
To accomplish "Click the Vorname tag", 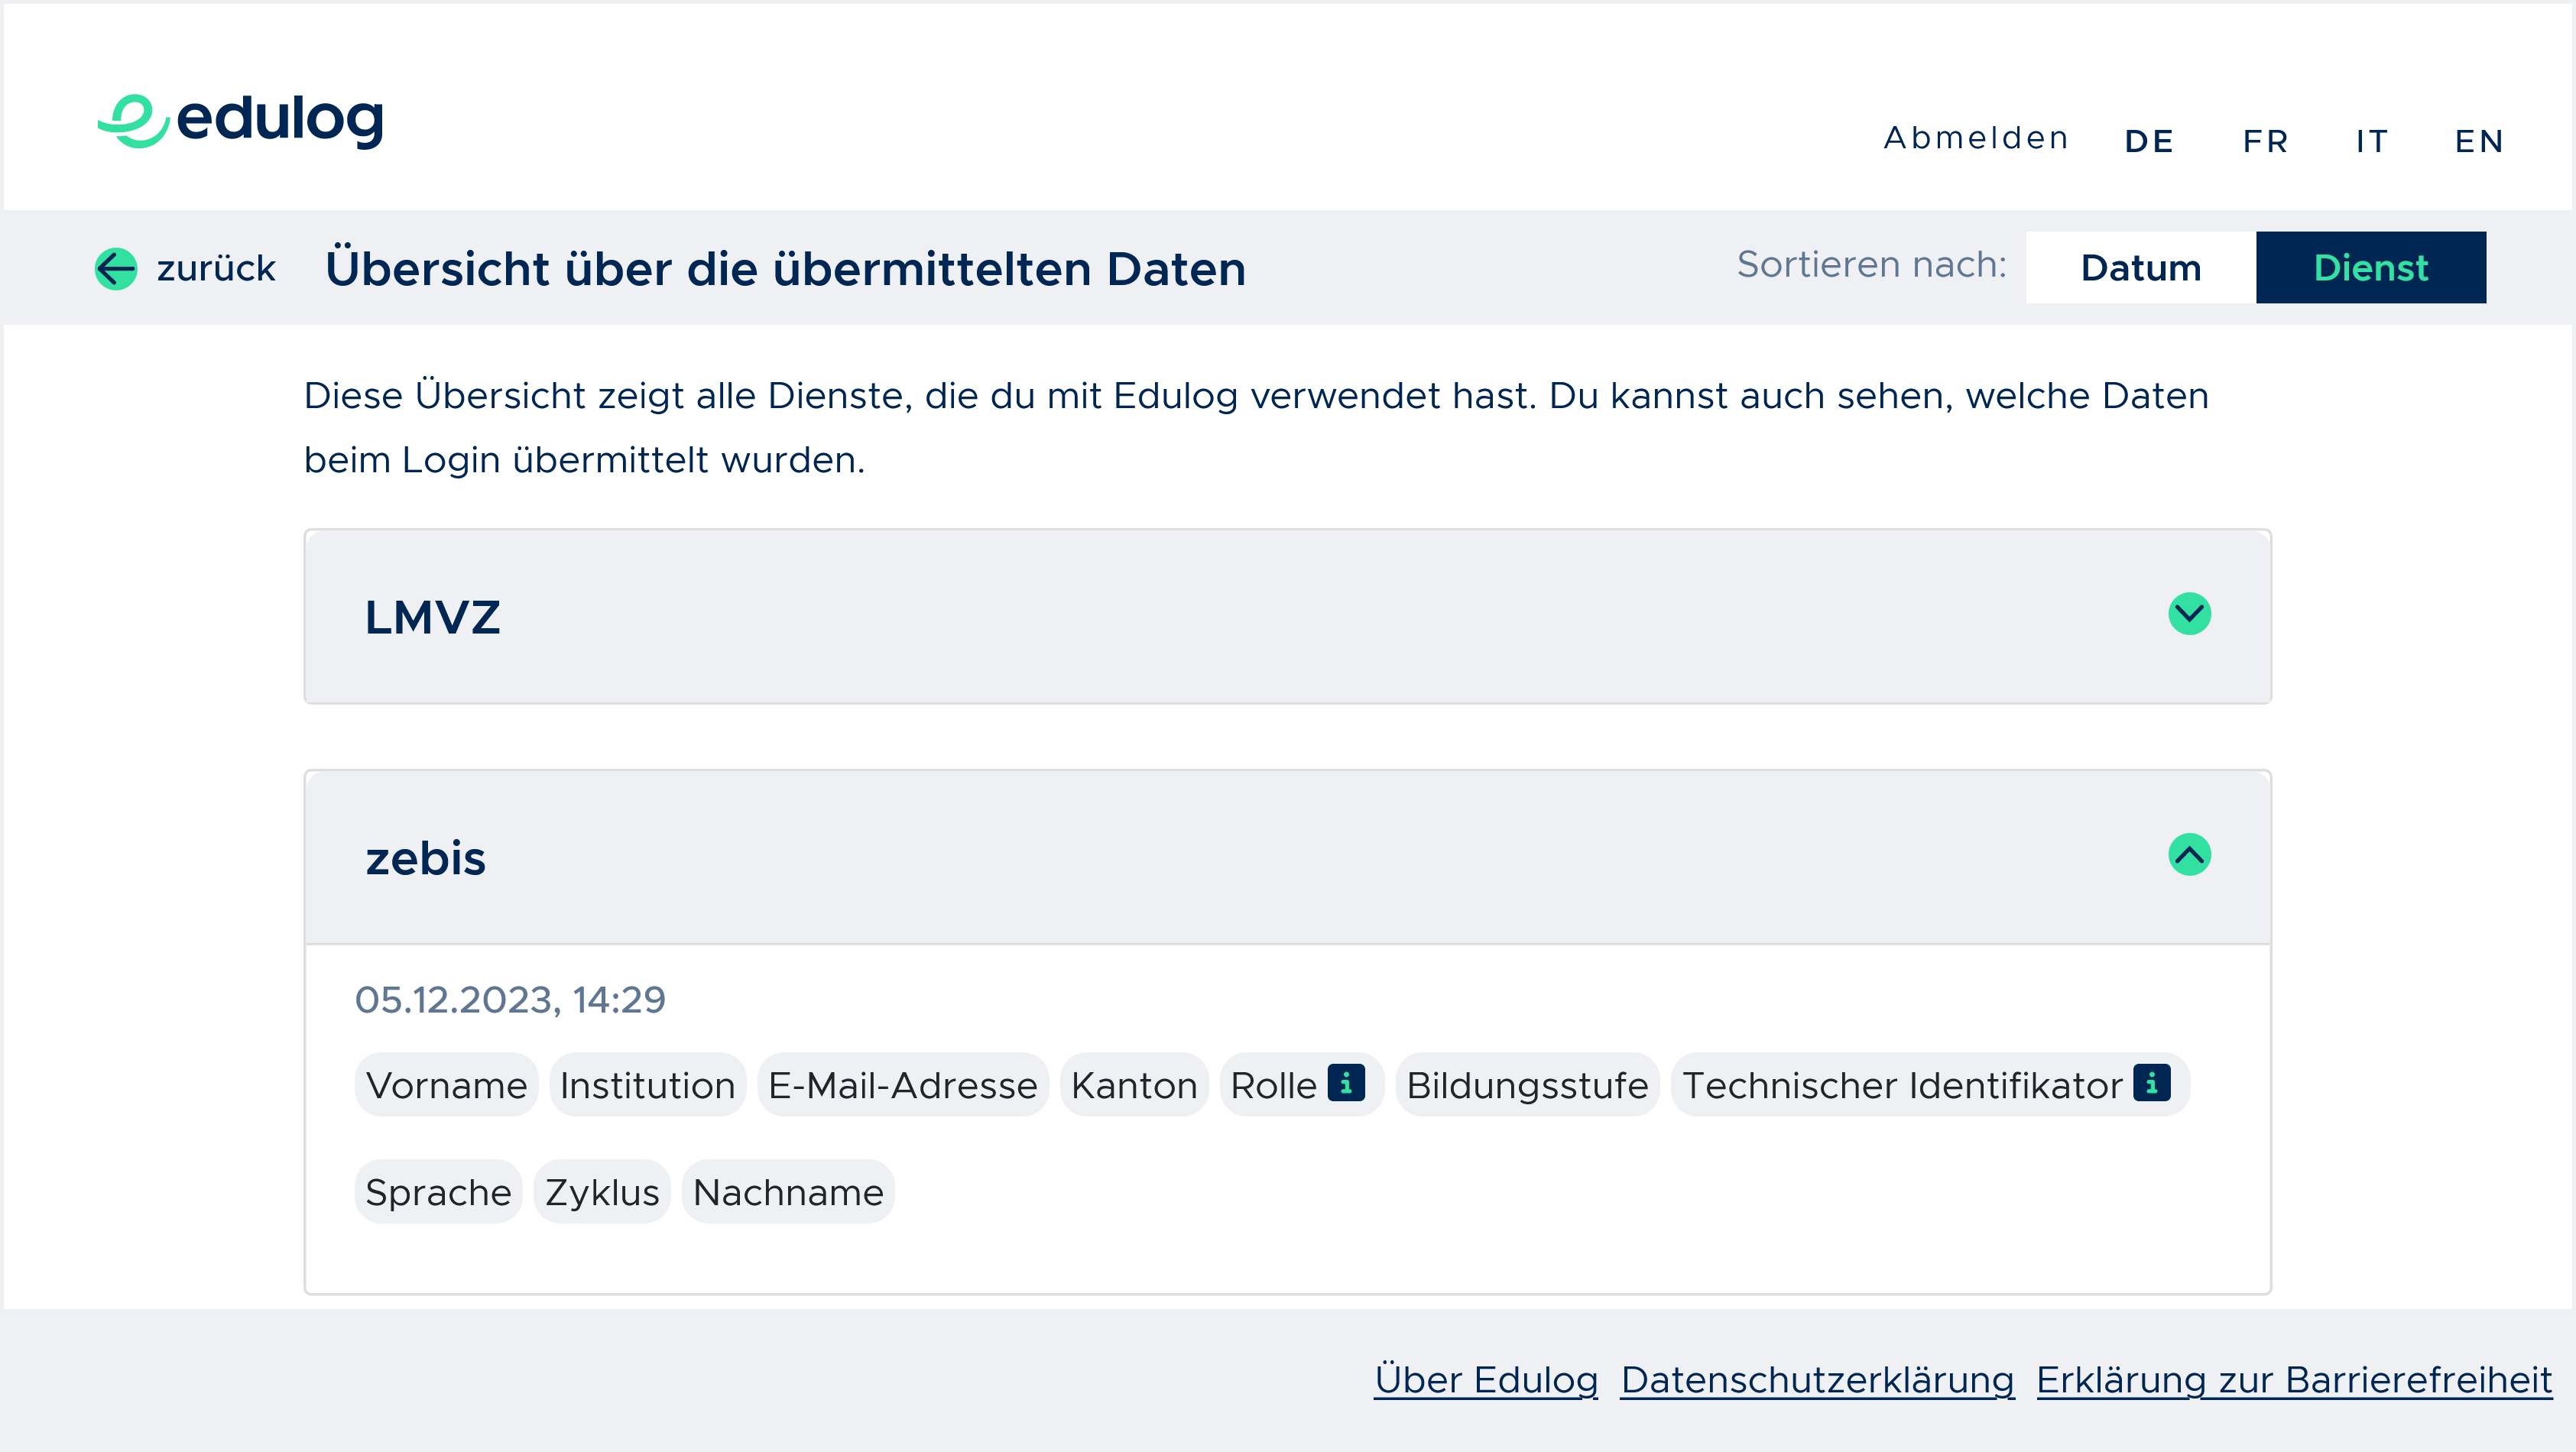I will coord(446,1085).
